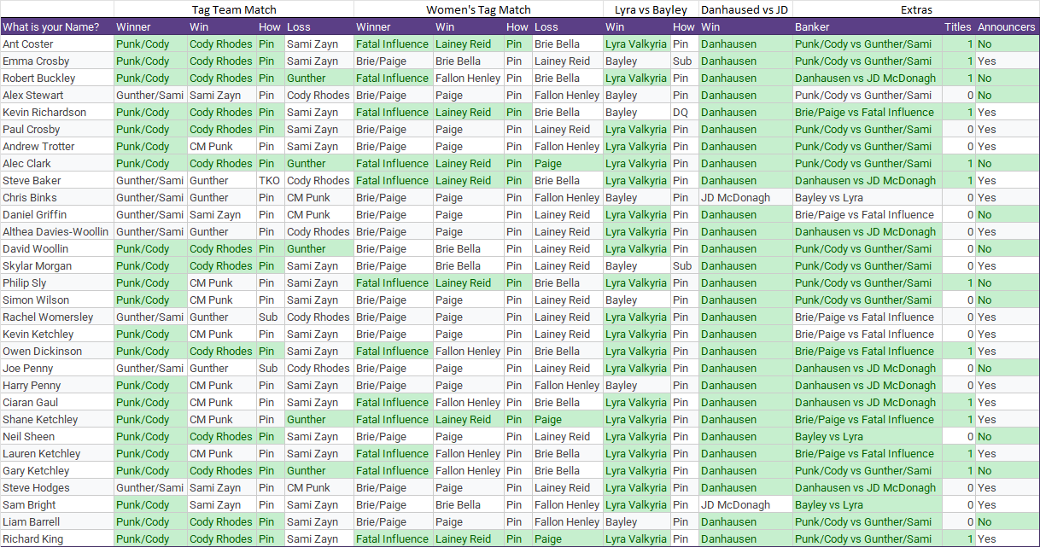1040x547 pixels.
Task: Select the name cell 'Andrew Trotter'
Action: (x=57, y=146)
